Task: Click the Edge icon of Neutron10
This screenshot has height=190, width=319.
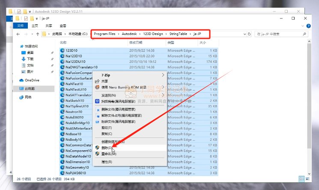Action: [62, 112]
